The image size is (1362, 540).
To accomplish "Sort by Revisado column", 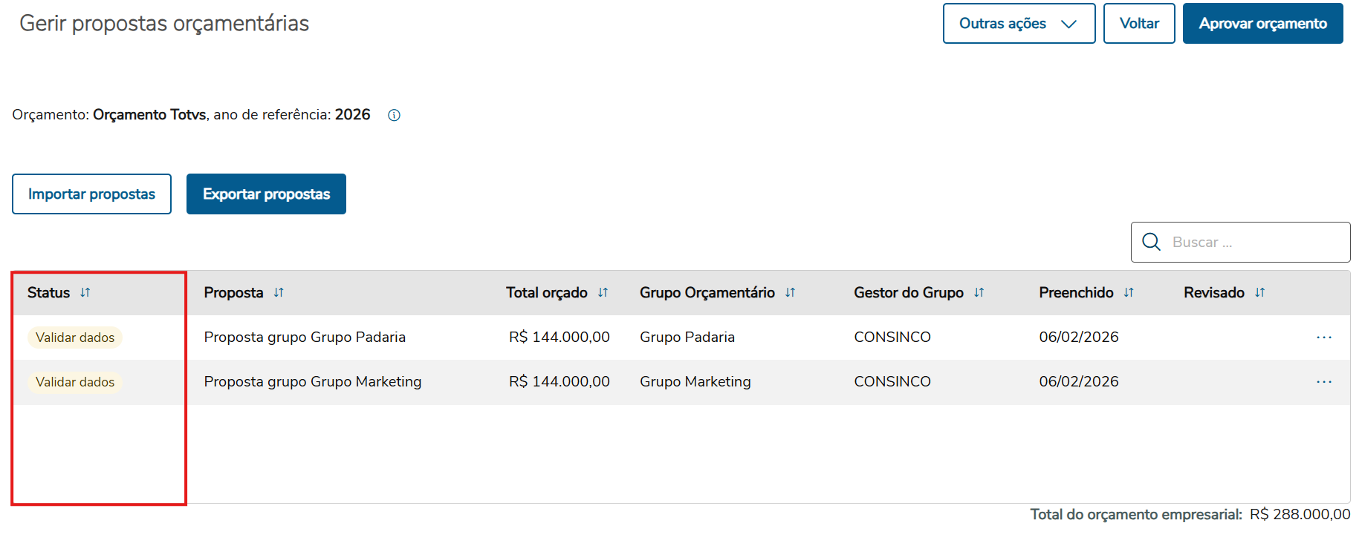I will (x=1259, y=293).
